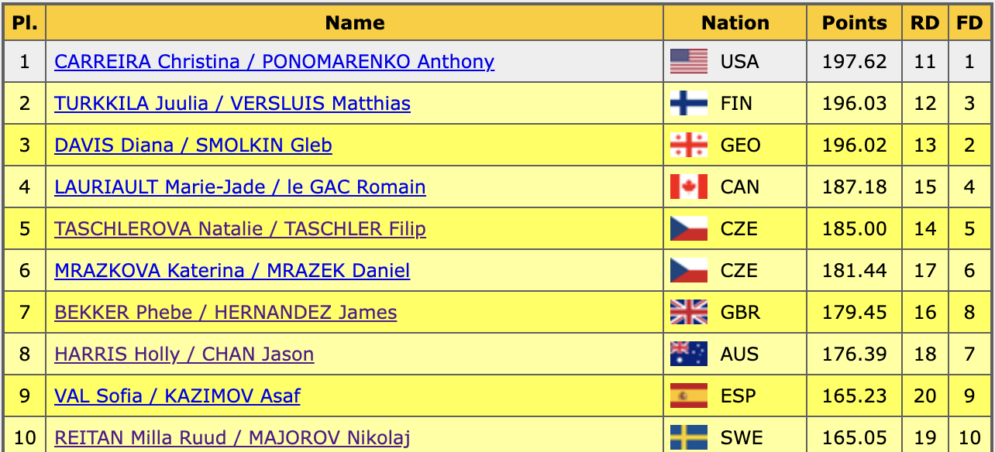Click the Sweden flag icon
This screenshot has width=995, height=452.
(688, 437)
